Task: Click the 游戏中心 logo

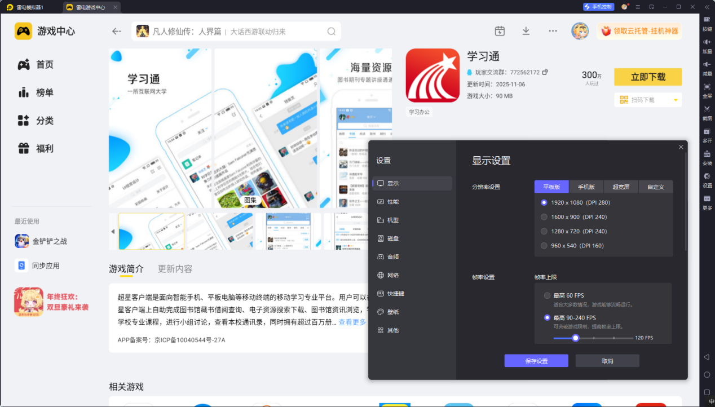Action: (23, 31)
